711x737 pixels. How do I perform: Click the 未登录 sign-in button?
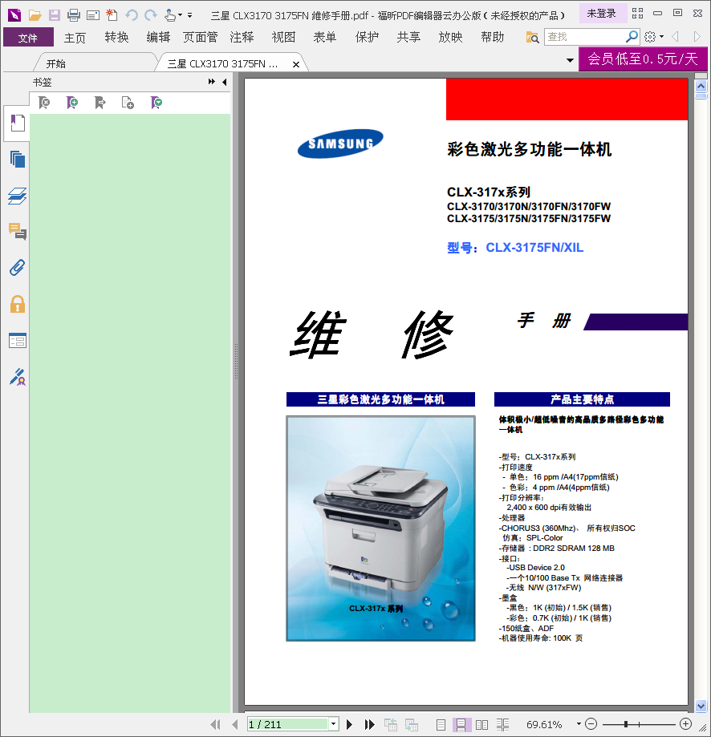click(x=601, y=14)
